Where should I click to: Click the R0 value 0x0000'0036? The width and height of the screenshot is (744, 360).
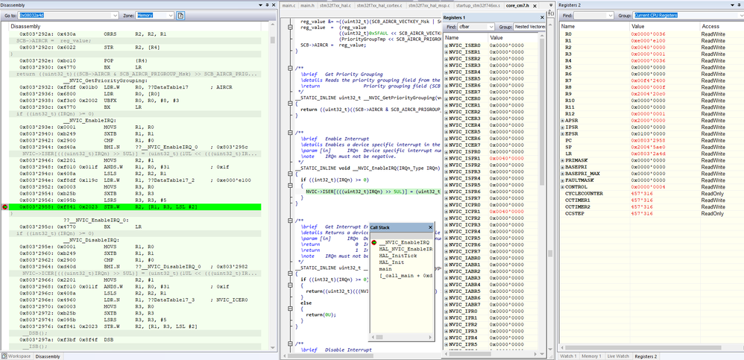tap(647, 34)
